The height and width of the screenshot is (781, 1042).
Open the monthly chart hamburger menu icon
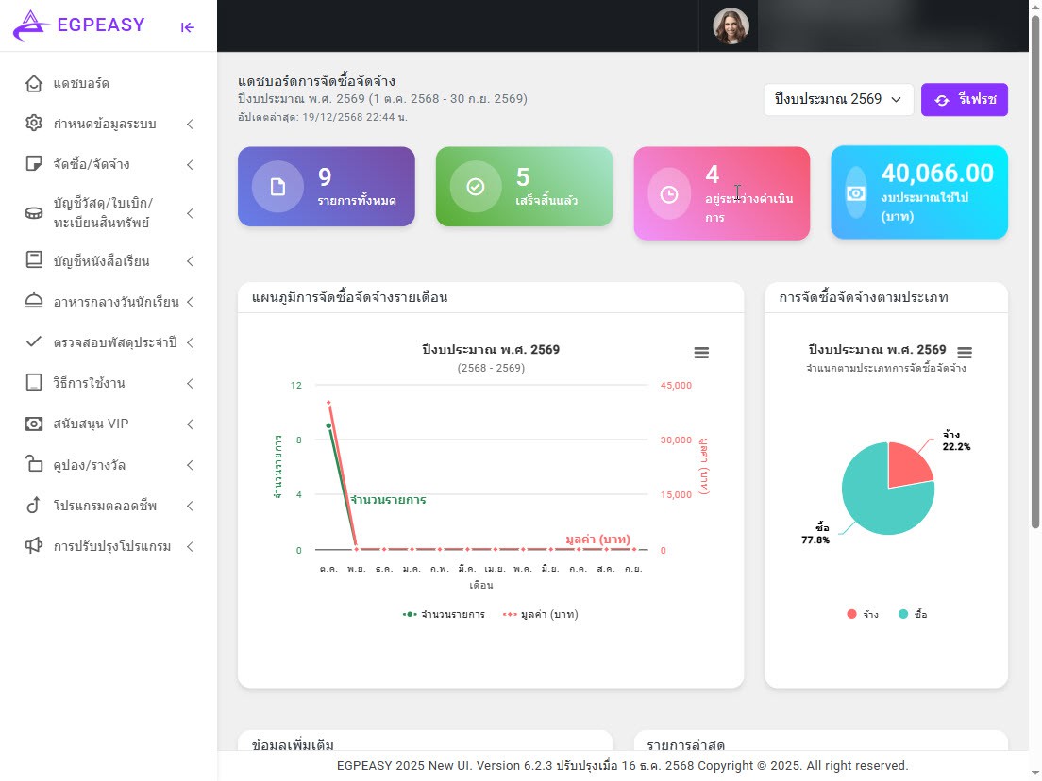point(701,353)
